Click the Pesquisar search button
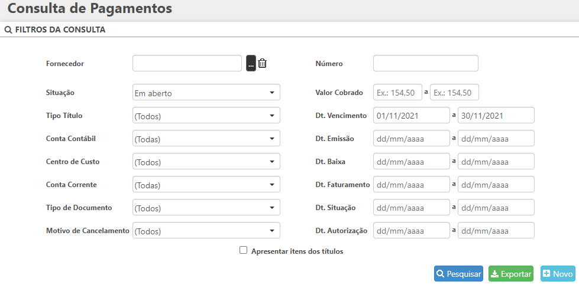 pyautogui.click(x=458, y=274)
